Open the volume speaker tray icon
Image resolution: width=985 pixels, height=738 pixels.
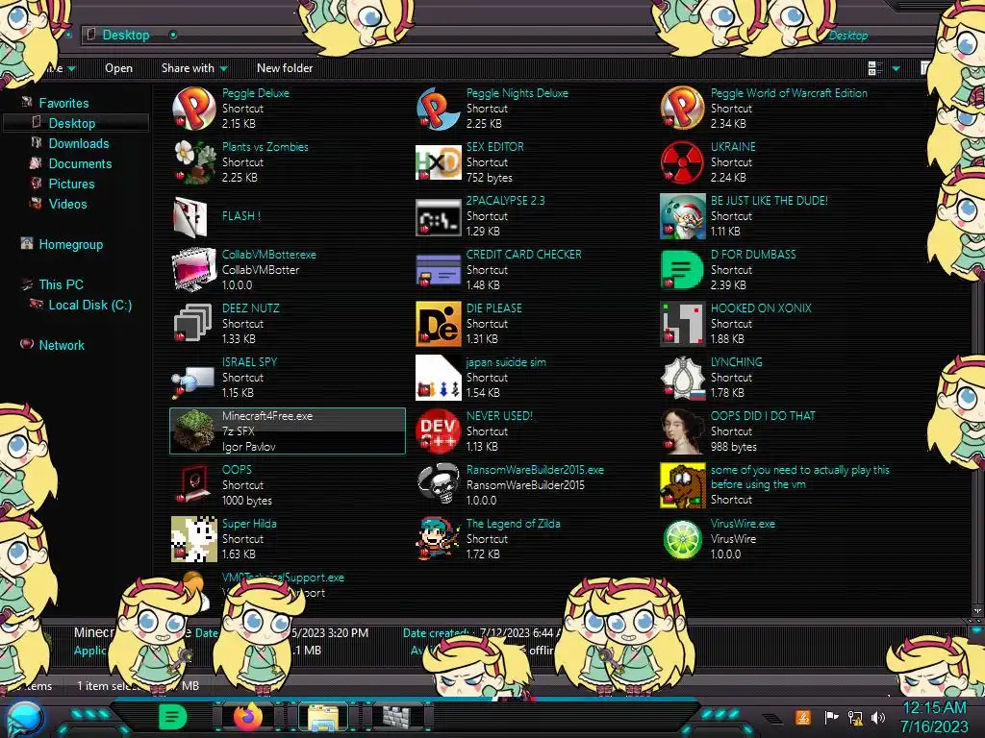click(878, 717)
